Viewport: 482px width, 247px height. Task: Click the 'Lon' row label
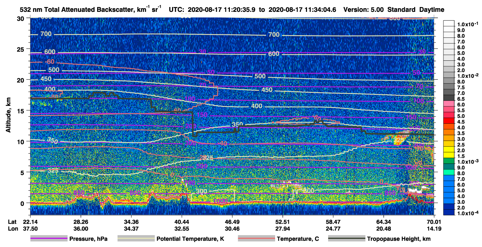[12, 229]
